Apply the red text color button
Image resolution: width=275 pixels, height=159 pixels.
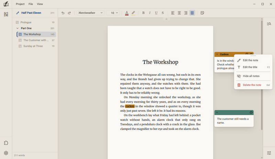click(126, 13)
